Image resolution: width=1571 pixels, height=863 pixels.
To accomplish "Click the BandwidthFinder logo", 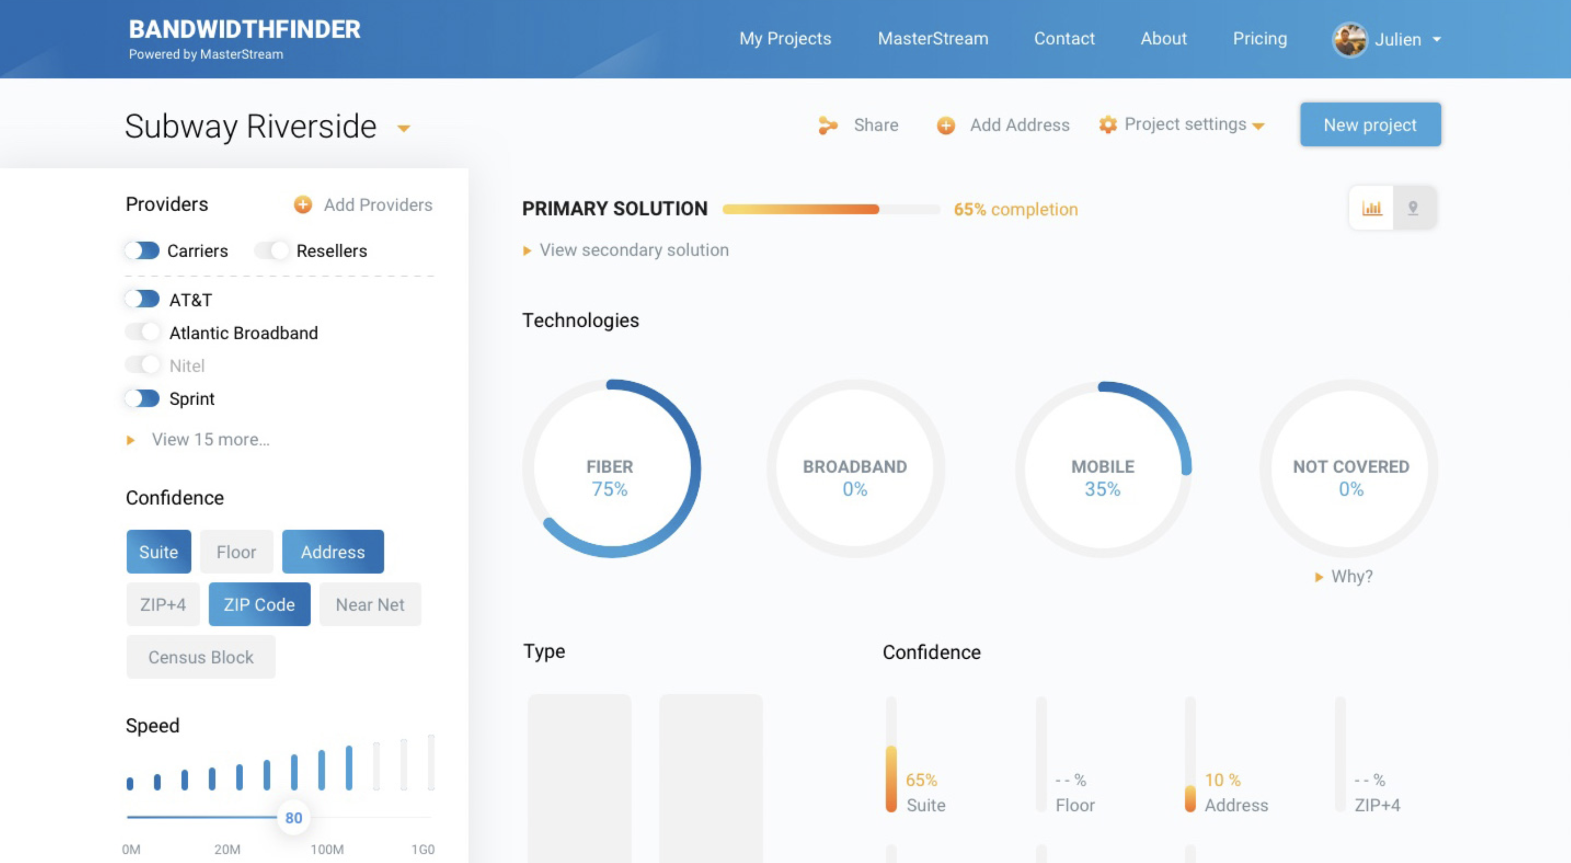I will coord(244,38).
